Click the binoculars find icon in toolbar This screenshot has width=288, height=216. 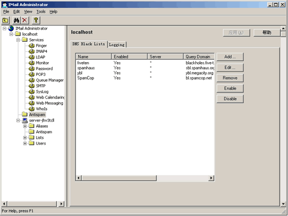click(17, 20)
